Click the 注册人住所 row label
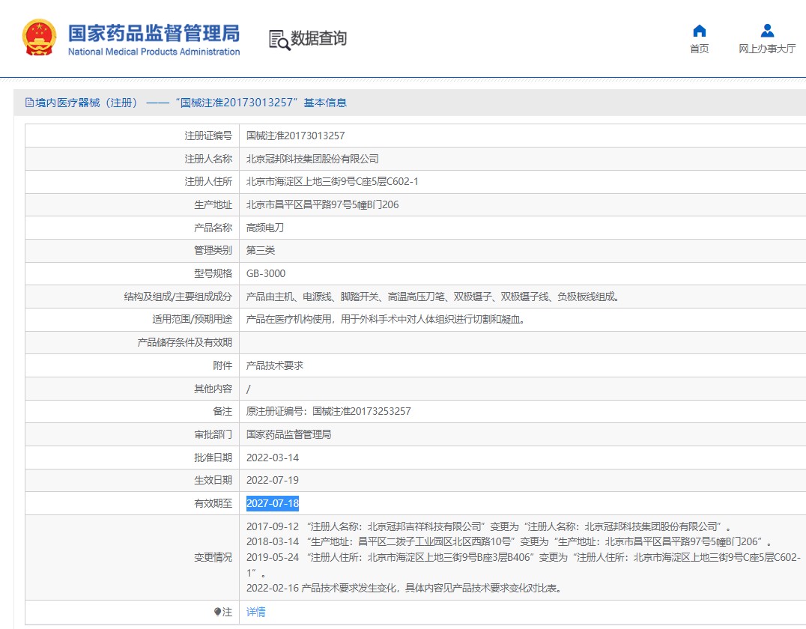This screenshot has height=629, width=806. pos(208,181)
